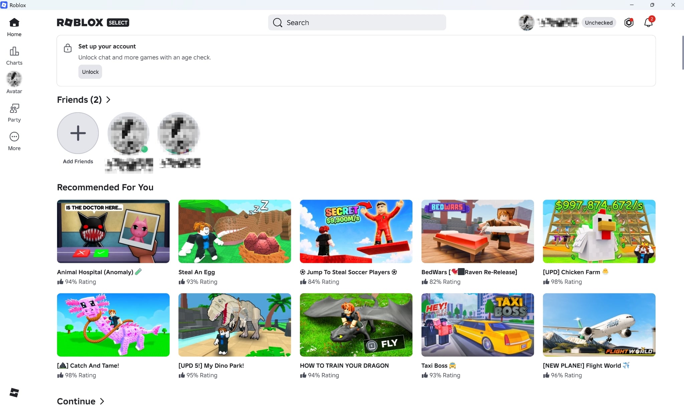Click the Search input field
Viewport: 684px width, 406px height.
pyautogui.click(x=357, y=22)
